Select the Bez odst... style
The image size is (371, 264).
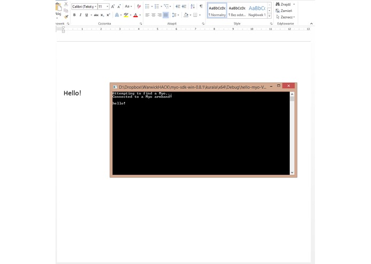(237, 11)
